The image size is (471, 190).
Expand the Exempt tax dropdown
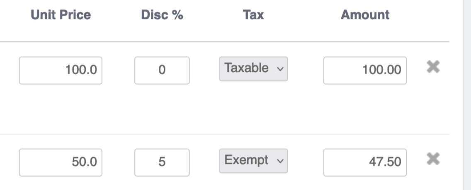point(253,161)
